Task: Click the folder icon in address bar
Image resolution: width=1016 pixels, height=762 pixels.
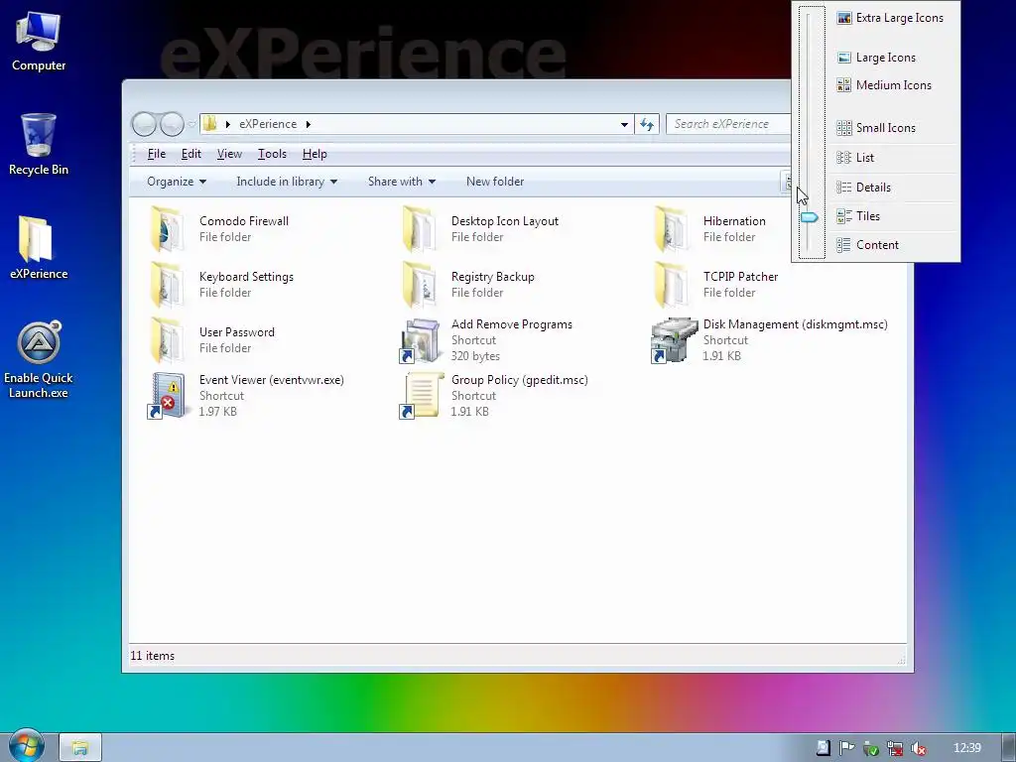Action: pos(210,124)
